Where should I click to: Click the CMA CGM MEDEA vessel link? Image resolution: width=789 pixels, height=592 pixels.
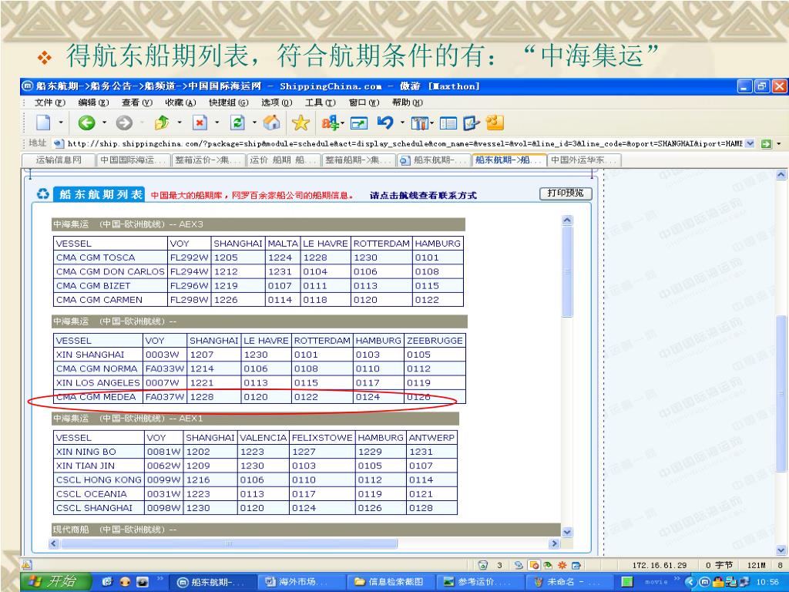(96, 397)
